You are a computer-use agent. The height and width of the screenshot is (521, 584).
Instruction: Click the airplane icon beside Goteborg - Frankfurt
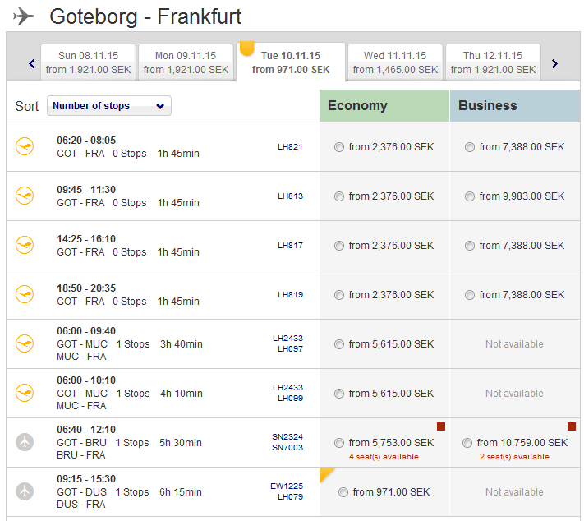[25, 16]
